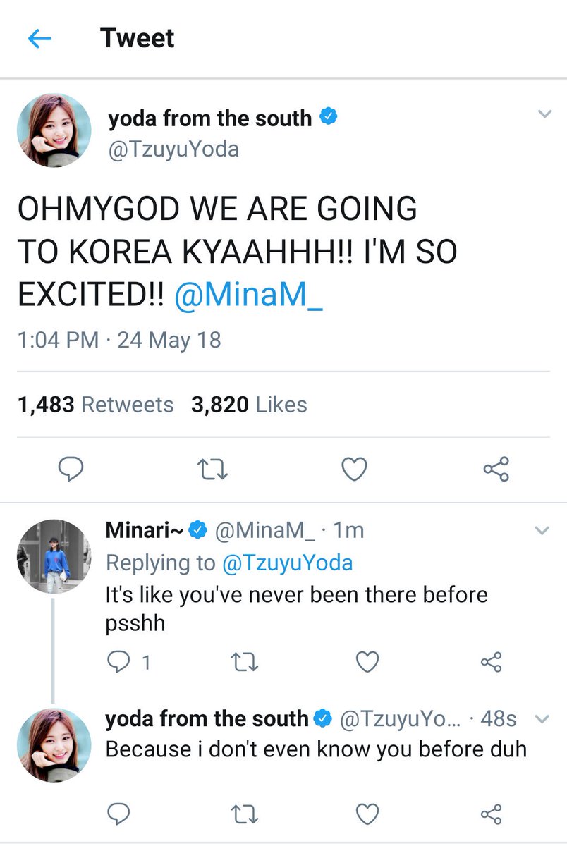
Task: Like Minari's reply
Action: pyautogui.click(x=367, y=662)
